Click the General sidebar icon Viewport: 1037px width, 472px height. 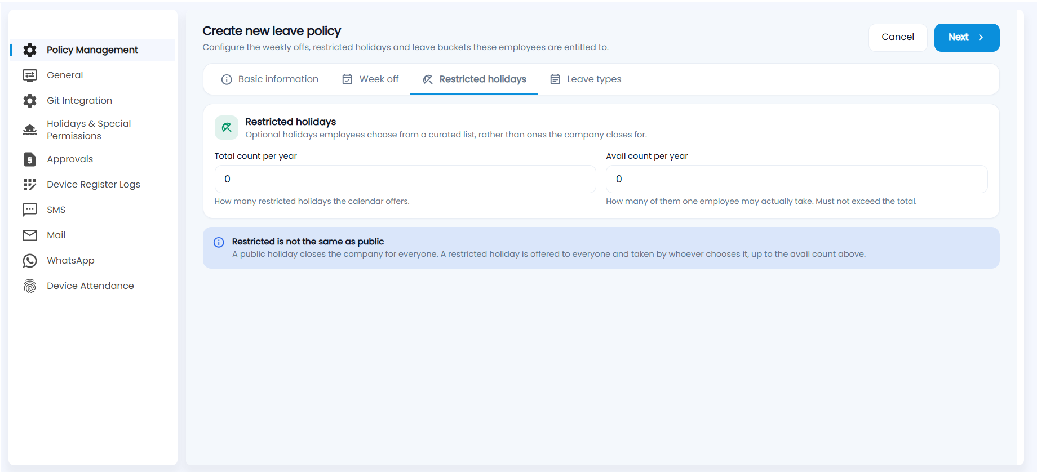pos(30,75)
